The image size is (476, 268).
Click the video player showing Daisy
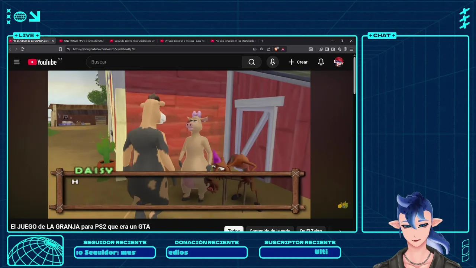[x=179, y=144]
